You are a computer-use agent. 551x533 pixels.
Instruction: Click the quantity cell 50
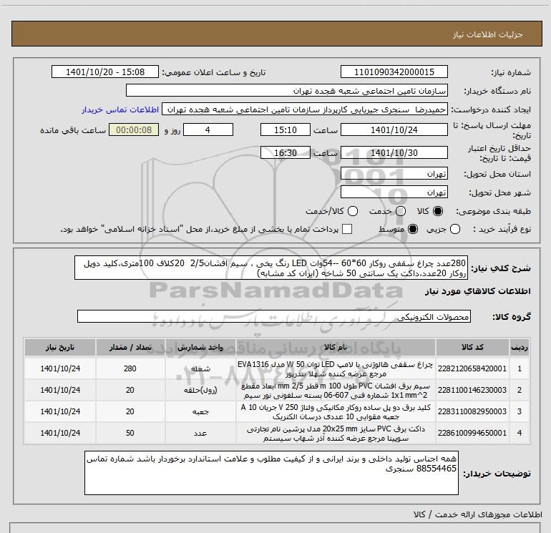coord(130,433)
